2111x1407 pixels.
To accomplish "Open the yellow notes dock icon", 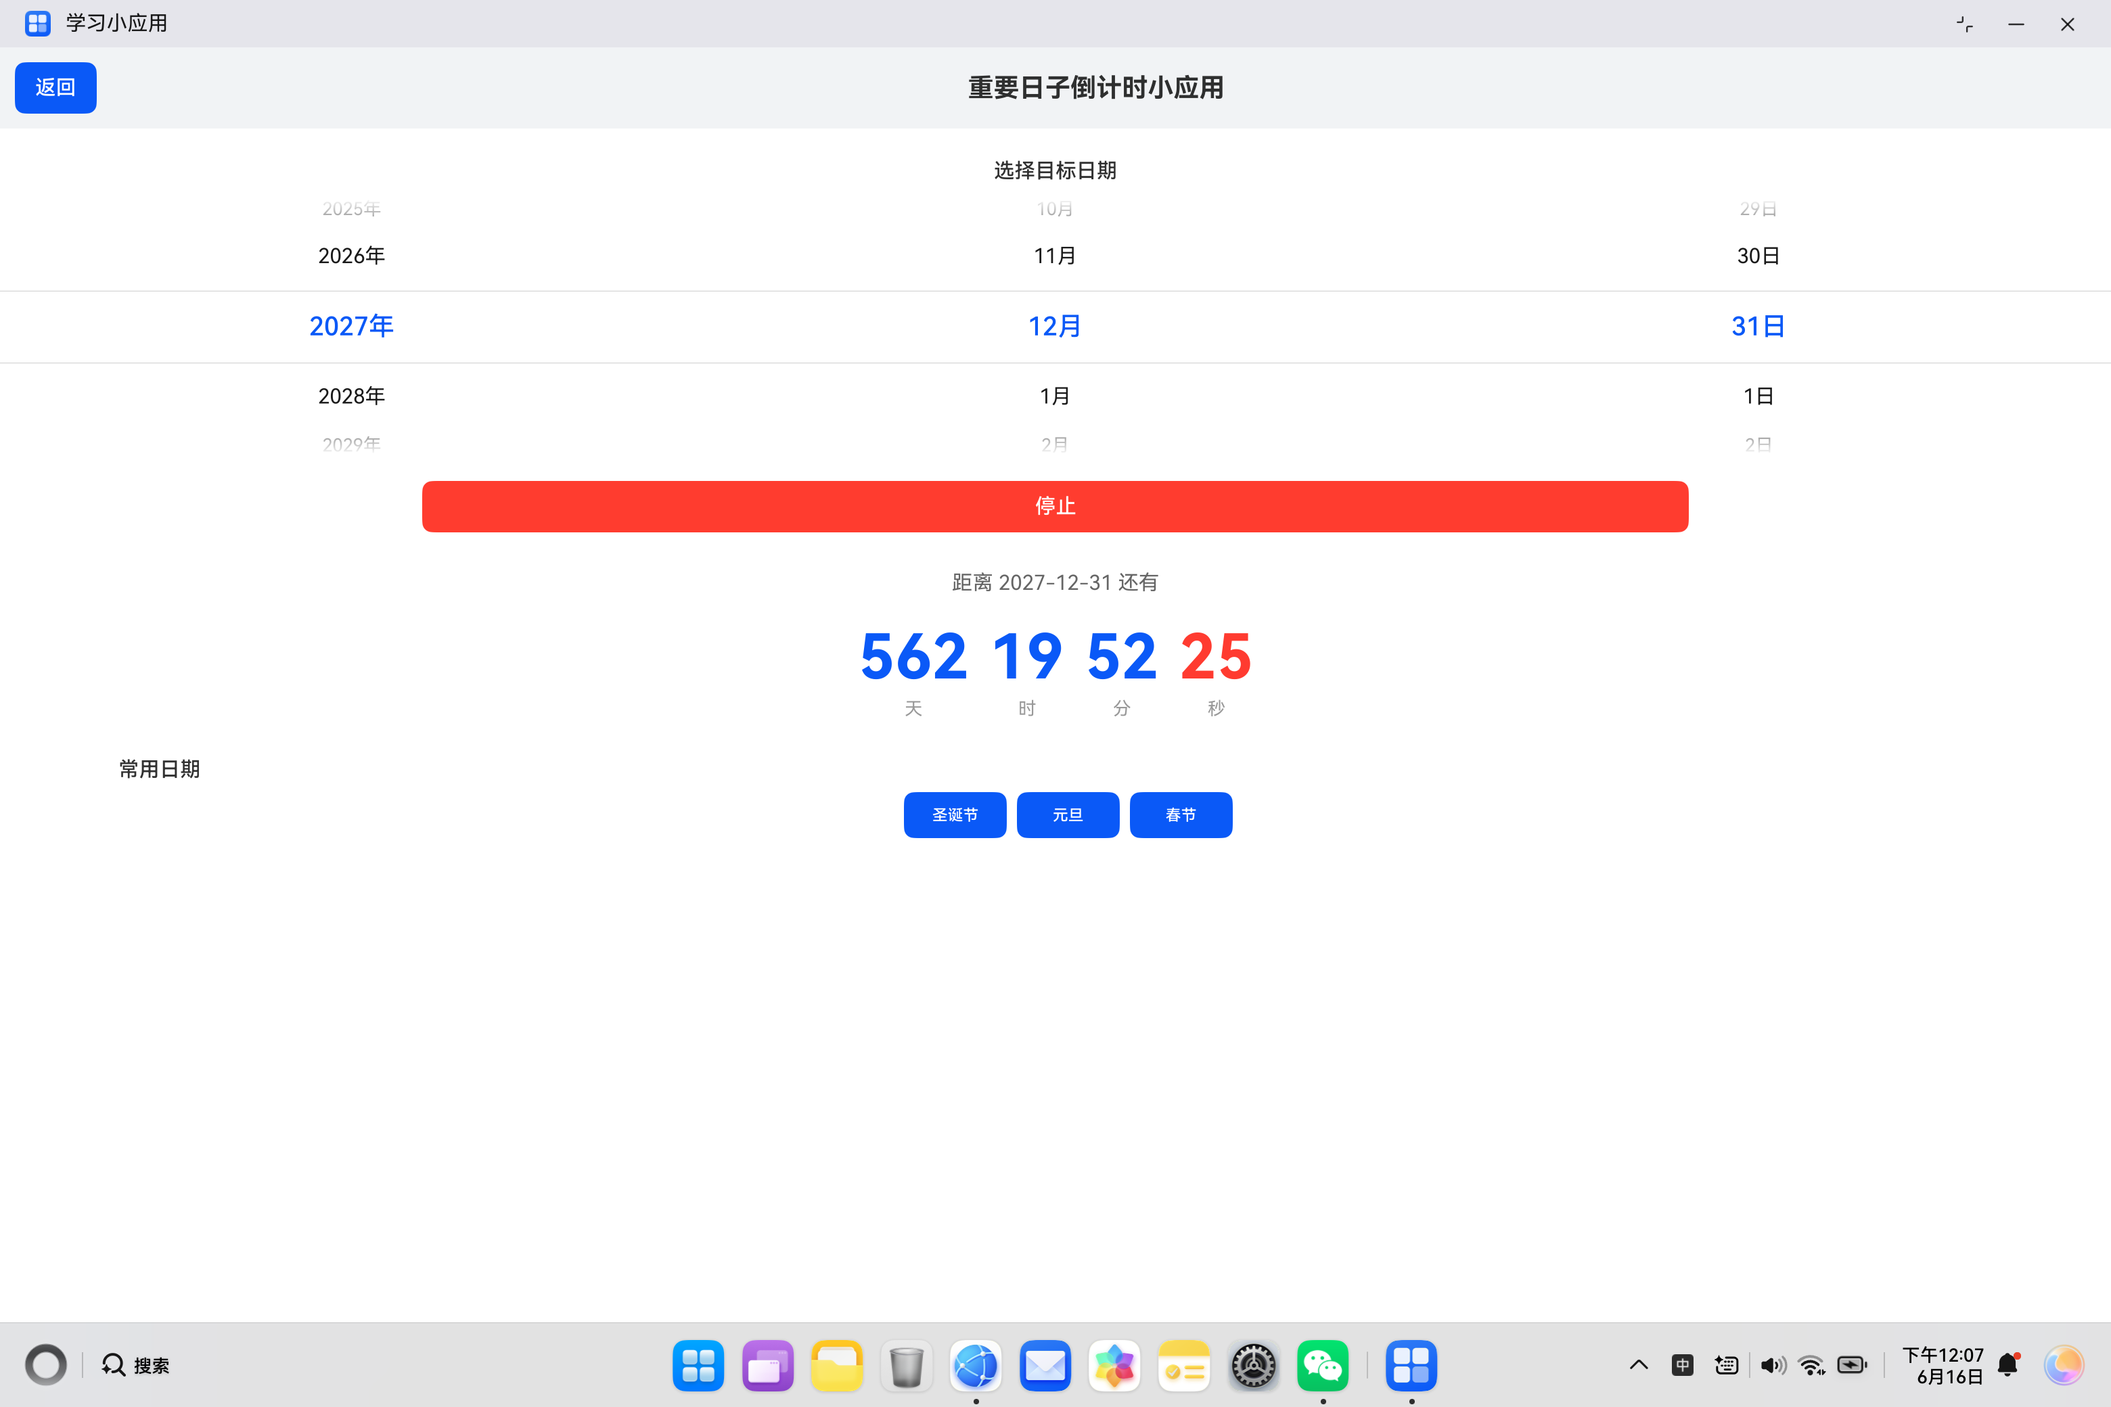I will click(x=1184, y=1365).
